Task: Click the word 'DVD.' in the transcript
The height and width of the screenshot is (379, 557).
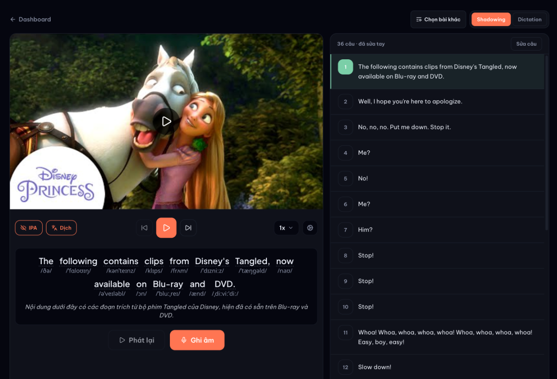Action: pyautogui.click(x=225, y=284)
